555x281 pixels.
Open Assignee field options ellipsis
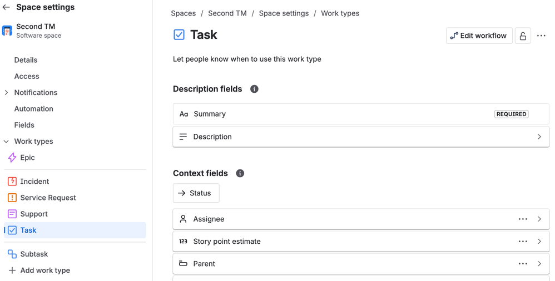[523, 219]
